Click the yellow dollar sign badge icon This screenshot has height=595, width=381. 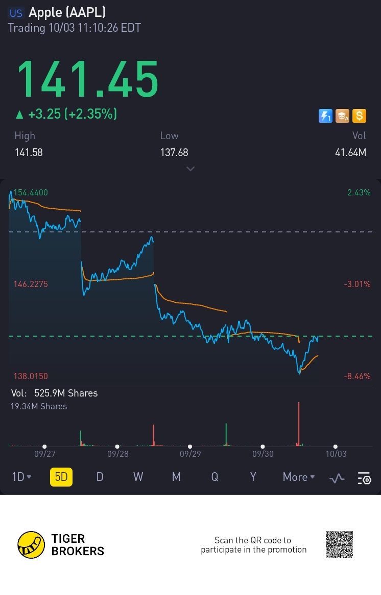click(359, 116)
